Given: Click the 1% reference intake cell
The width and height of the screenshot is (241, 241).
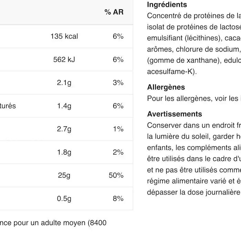Looking at the screenshot, I should [x=118, y=129].
